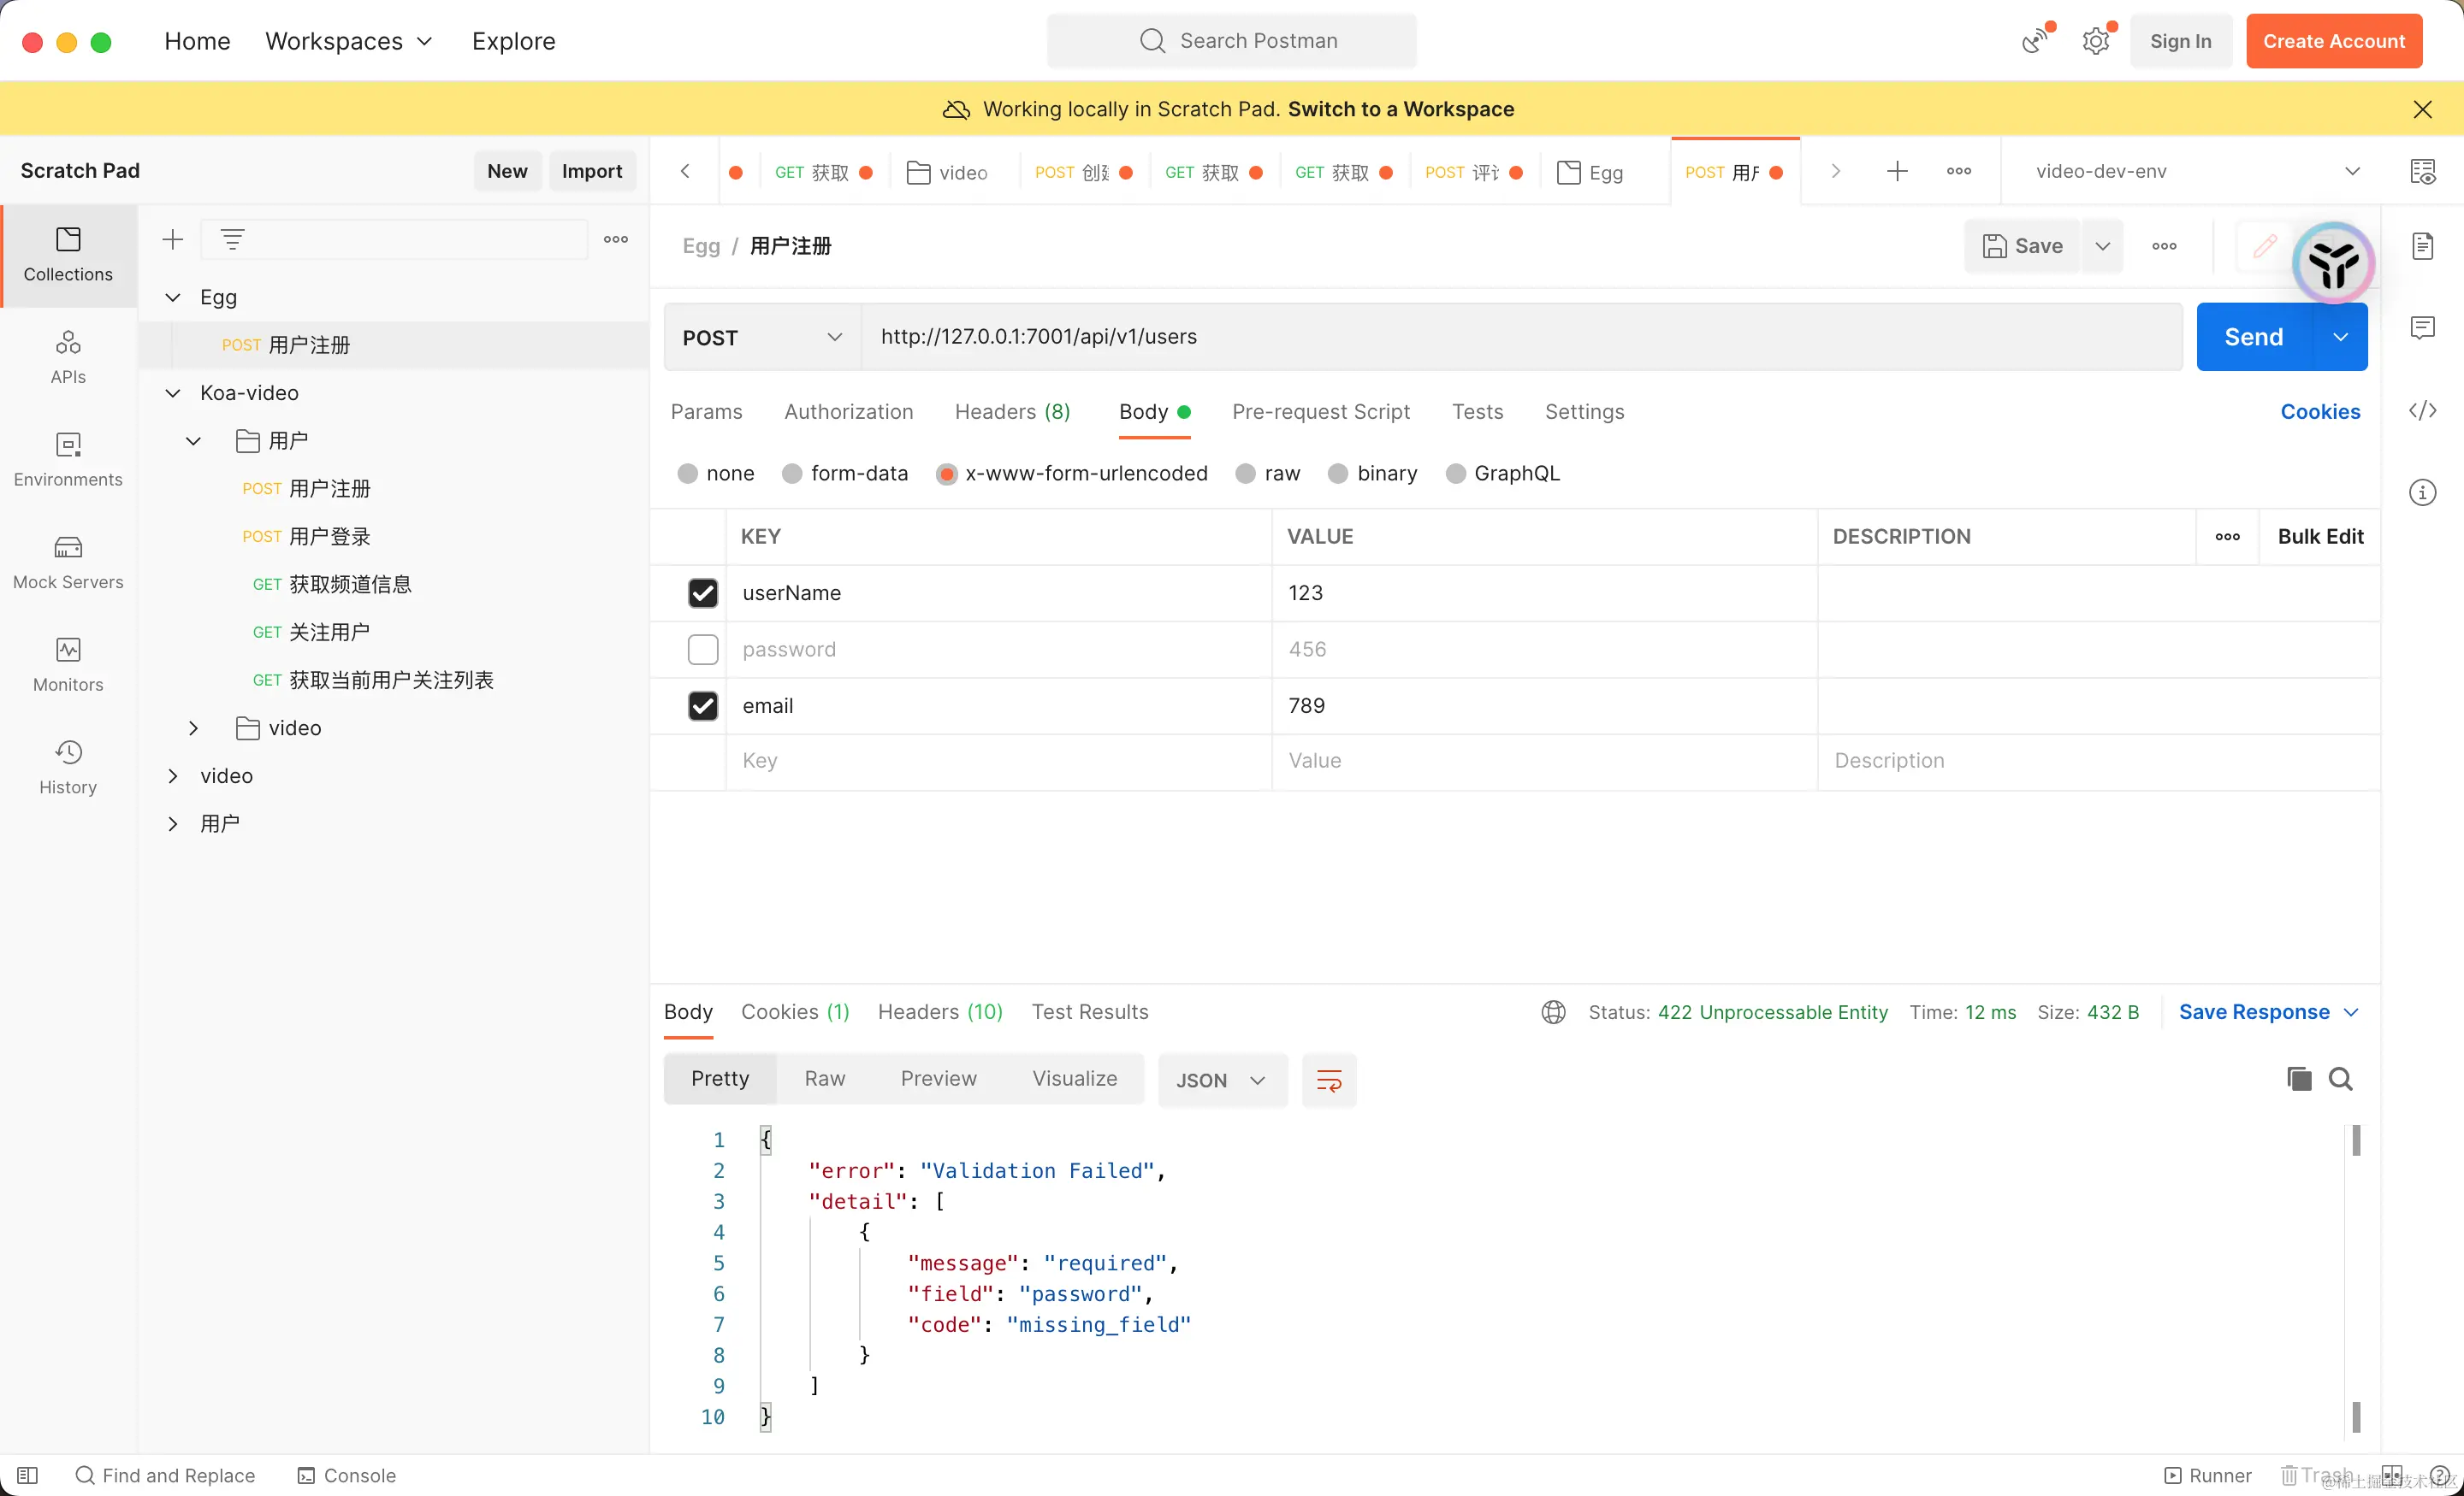Image resolution: width=2464 pixels, height=1496 pixels.
Task: Open the Workspaces menu dropdown
Action: (348, 41)
